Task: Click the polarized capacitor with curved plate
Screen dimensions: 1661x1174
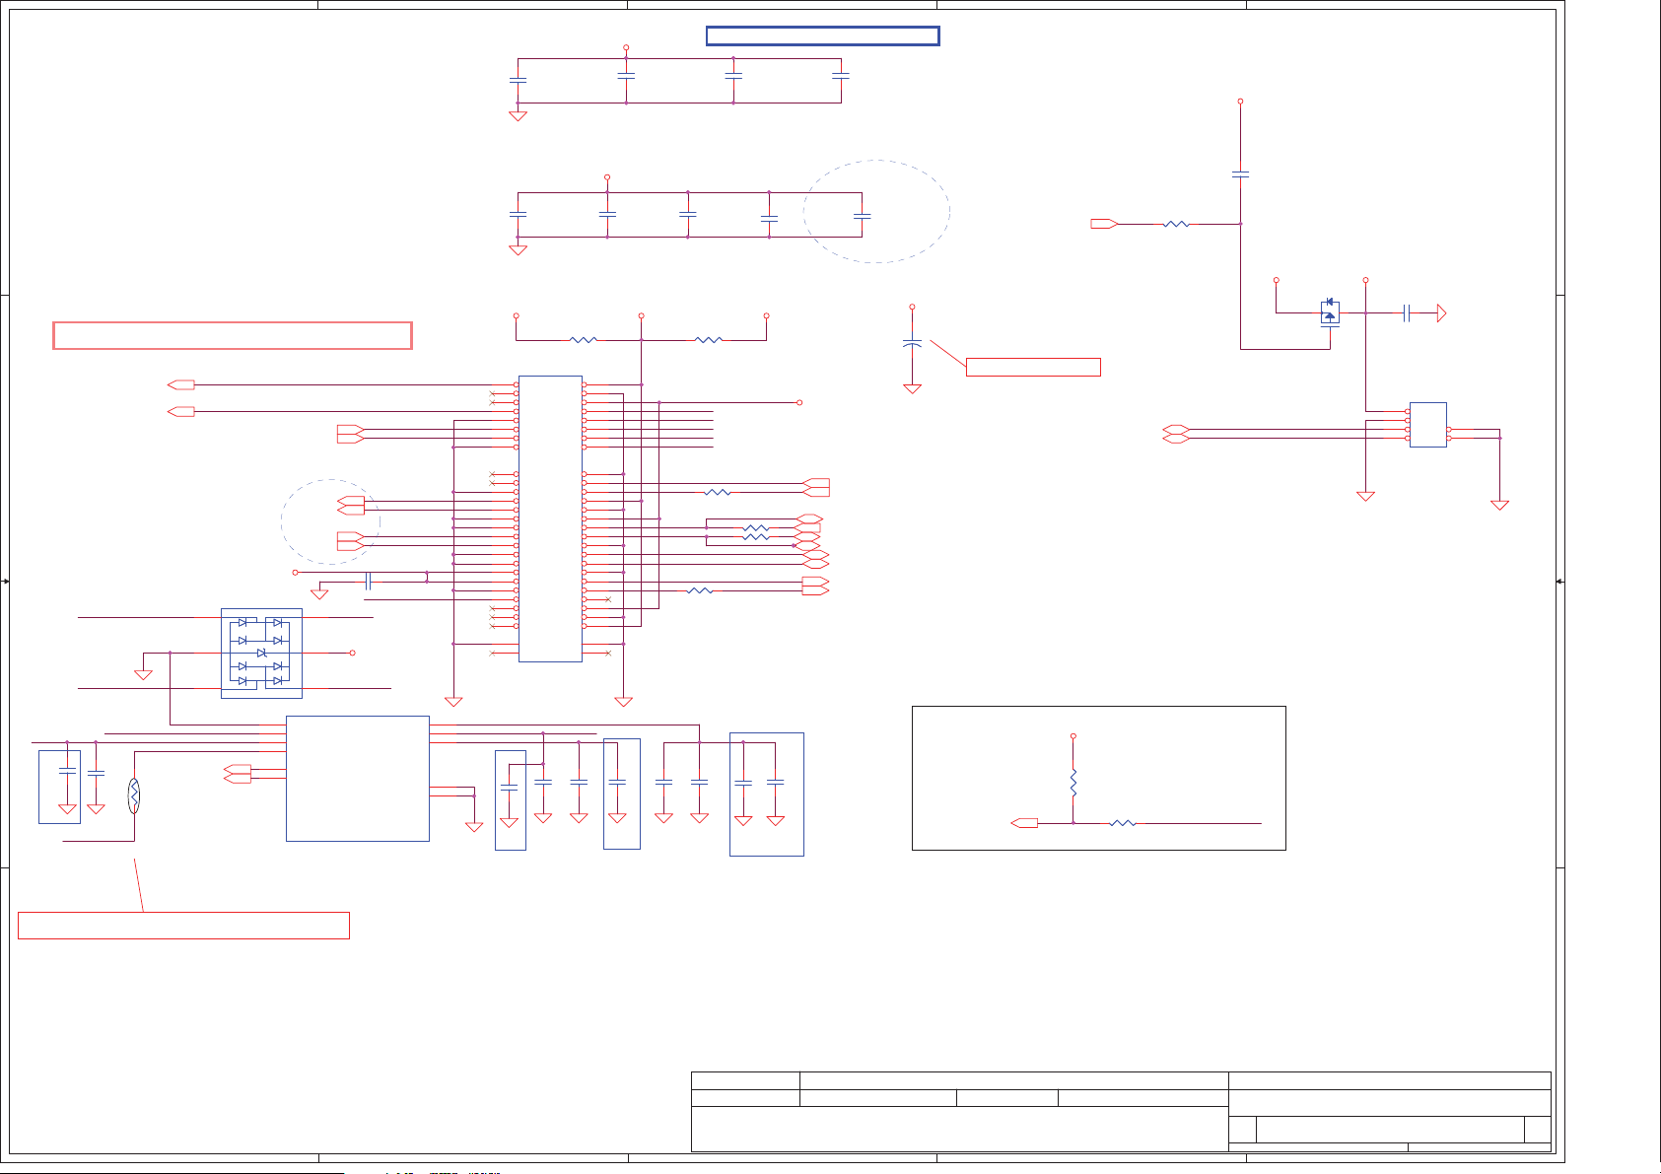Action: point(912,343)
